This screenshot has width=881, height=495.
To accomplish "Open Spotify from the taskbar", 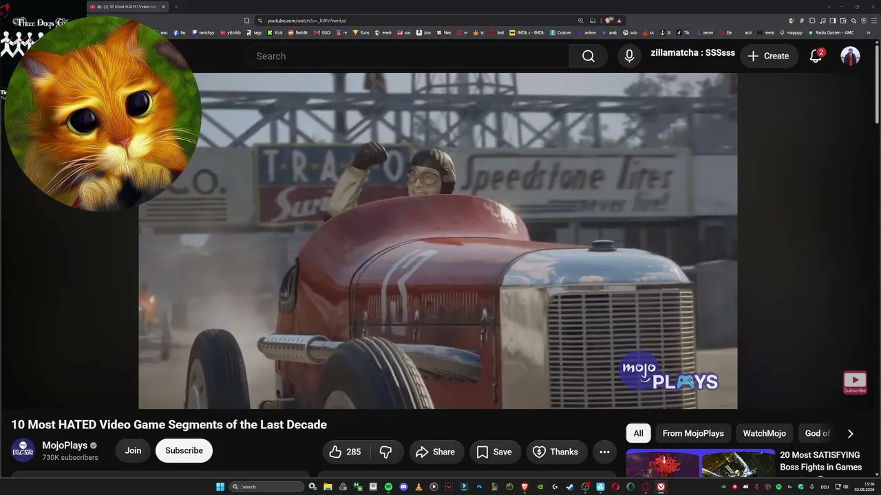I will (388, 487).
